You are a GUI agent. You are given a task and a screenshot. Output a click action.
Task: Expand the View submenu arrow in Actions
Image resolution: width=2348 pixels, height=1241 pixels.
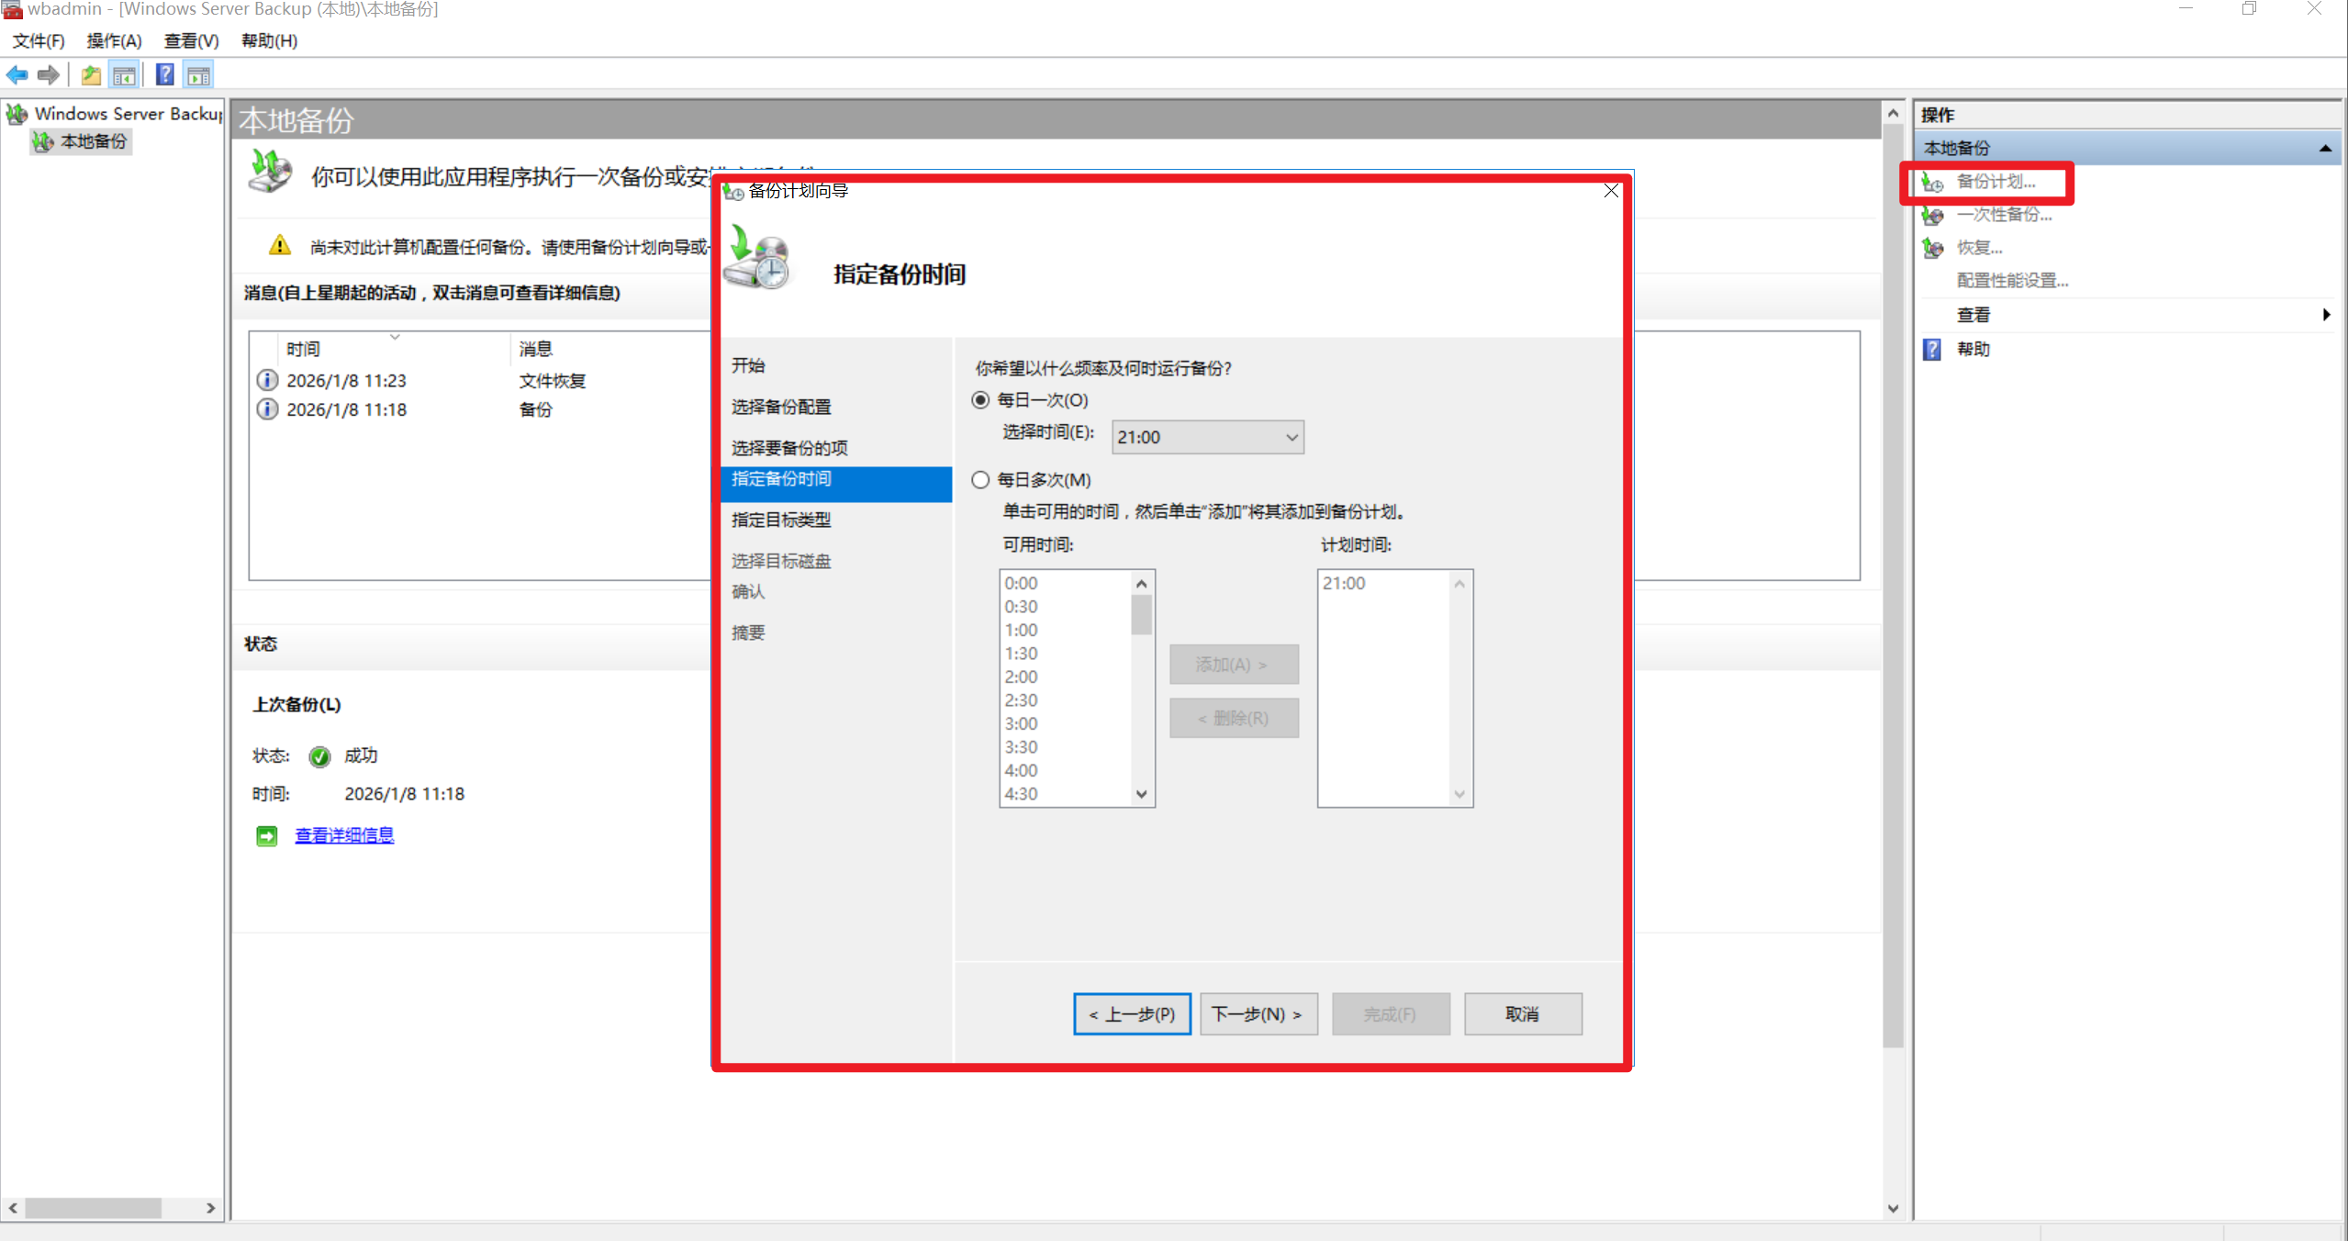2326,315
